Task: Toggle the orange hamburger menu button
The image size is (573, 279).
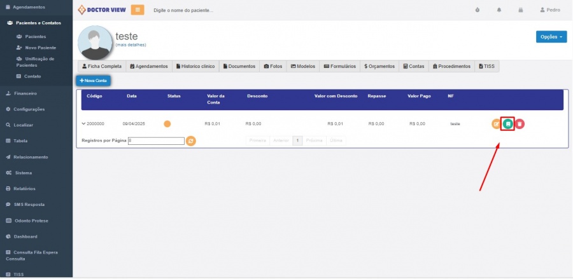Action: pyautogui.click(x=138, y=10)
